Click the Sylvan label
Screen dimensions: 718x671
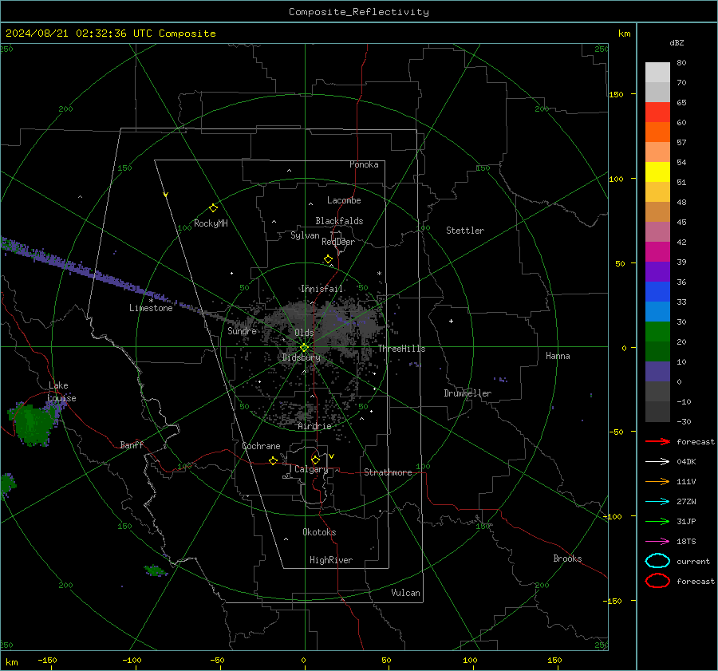[305, 235]
